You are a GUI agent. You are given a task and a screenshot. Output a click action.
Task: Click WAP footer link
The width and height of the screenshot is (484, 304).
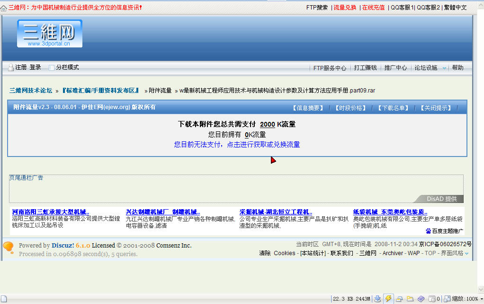pyautogui.click(x=413, y=253)
